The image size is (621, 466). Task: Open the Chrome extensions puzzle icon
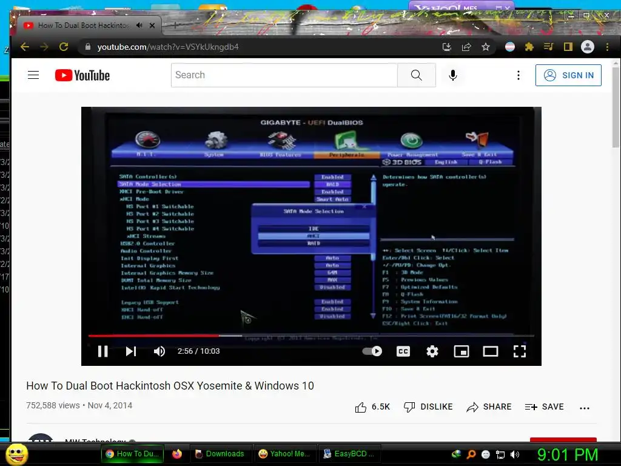pyautogui.click(x=529, y=47)
